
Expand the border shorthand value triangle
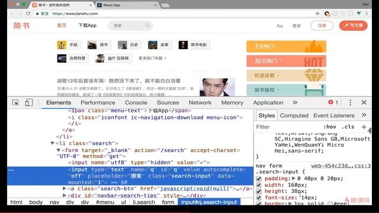coord(291,204)
